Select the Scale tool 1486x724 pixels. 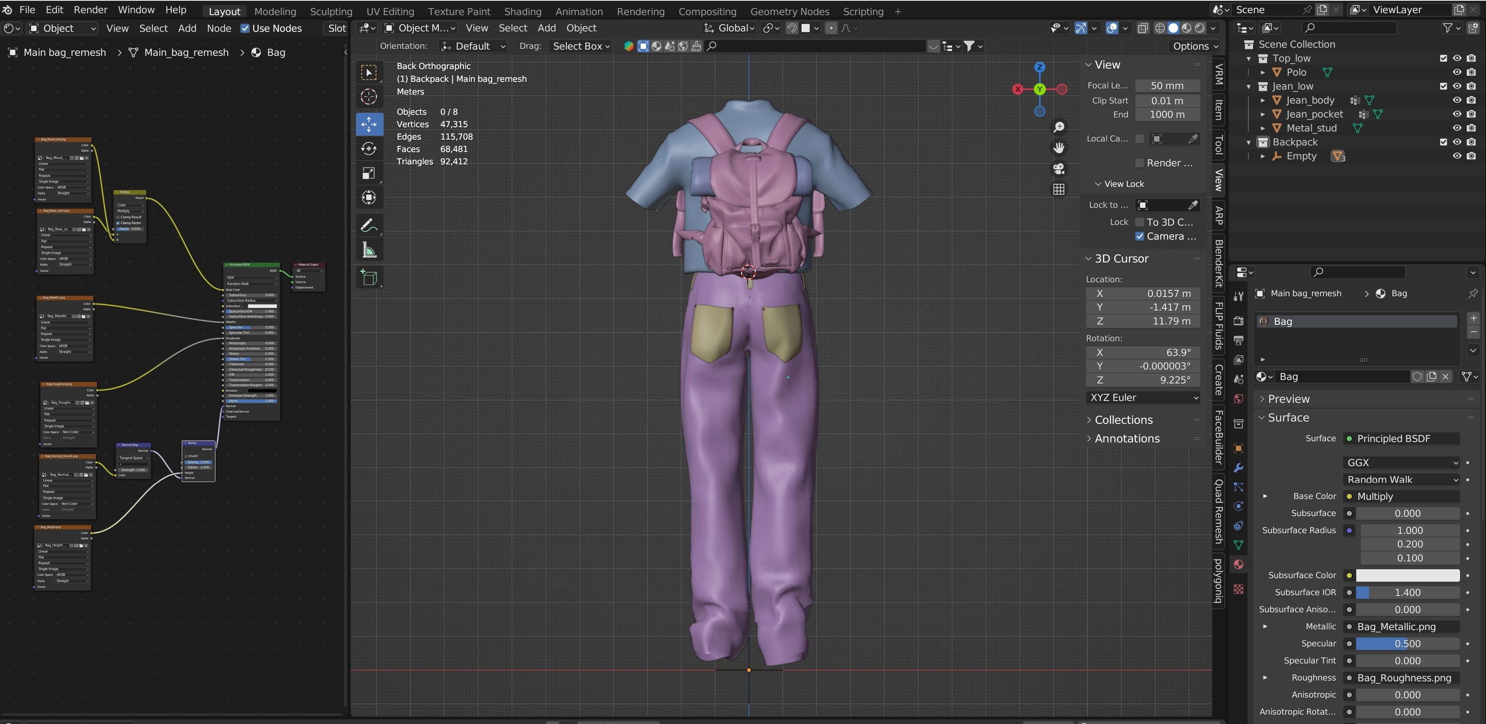tap(369, 173)
